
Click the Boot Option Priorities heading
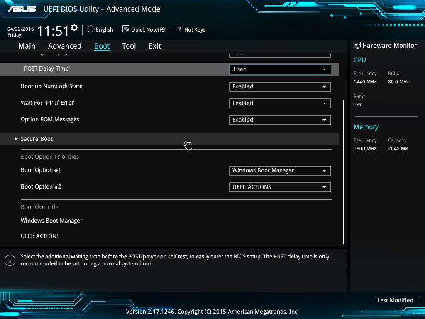(x=50, y=157)
